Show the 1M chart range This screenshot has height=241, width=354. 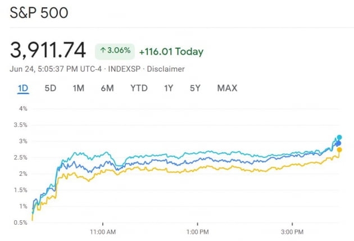coord(79,88)
